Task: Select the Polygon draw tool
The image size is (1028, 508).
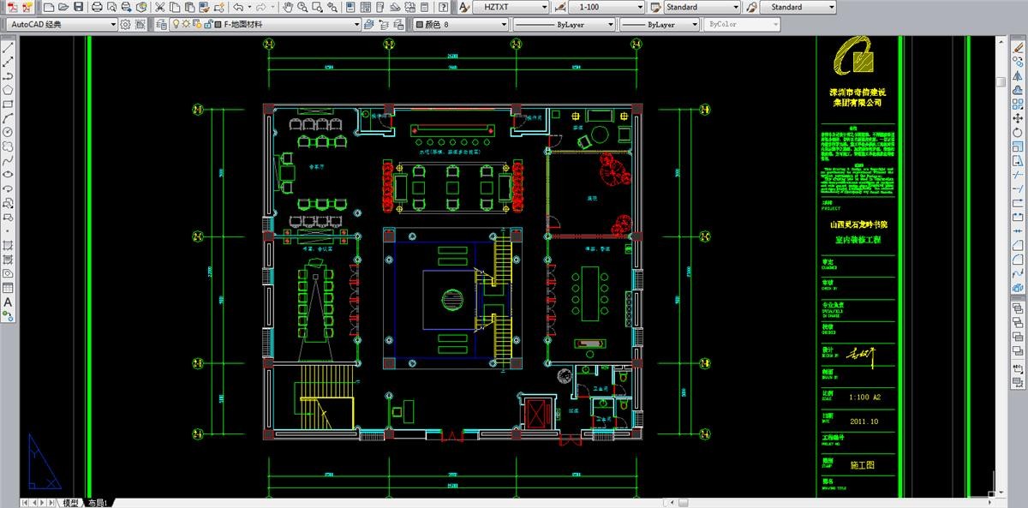Action: 8,90
